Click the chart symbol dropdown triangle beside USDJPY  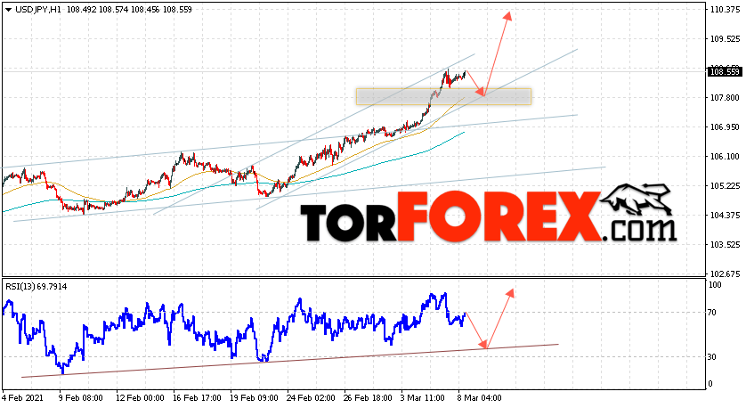[x=8, y=10]
